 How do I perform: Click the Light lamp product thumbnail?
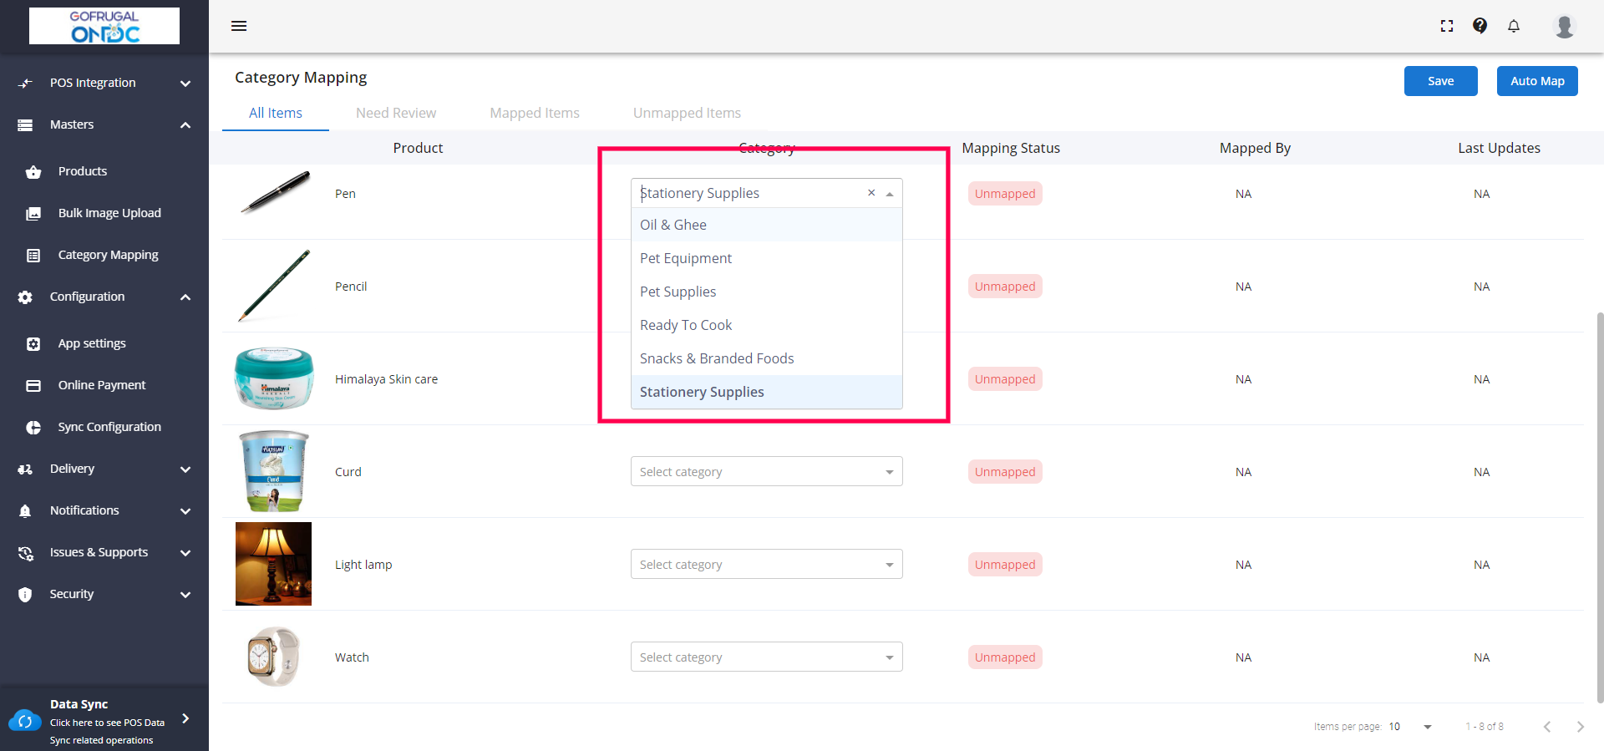point(273,564)
